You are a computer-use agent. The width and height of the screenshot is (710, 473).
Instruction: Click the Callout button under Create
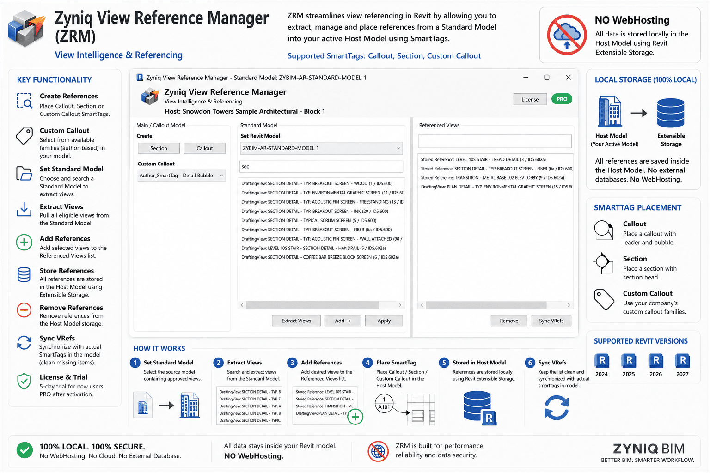205,148
